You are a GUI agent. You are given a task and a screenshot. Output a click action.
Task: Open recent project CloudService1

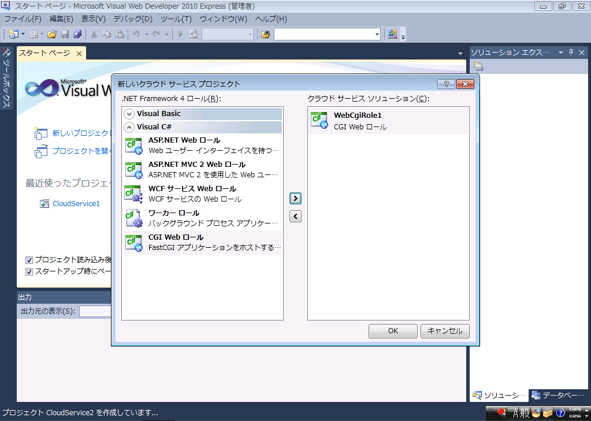point(76,203)
